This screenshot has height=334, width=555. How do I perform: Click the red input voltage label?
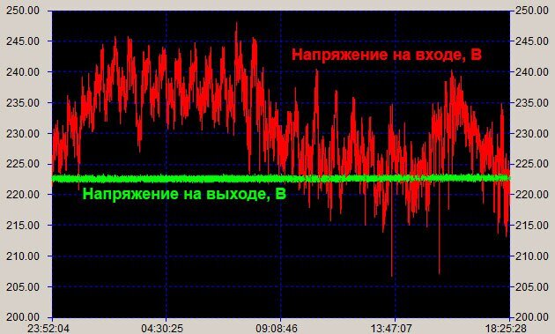pos(387,56)
